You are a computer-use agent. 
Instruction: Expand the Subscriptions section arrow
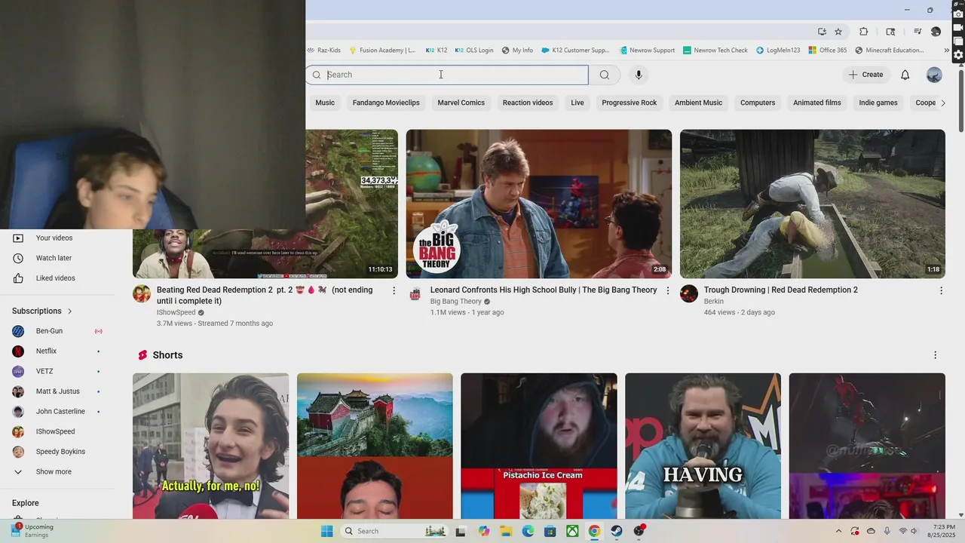pyautogui.click(x=70, y=311)
